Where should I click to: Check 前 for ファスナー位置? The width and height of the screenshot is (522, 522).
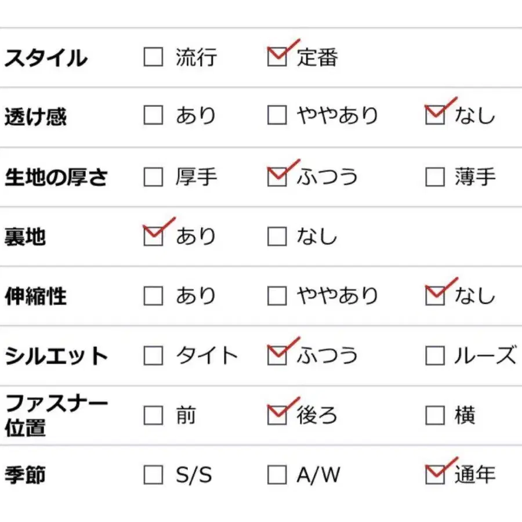(153, 415)
